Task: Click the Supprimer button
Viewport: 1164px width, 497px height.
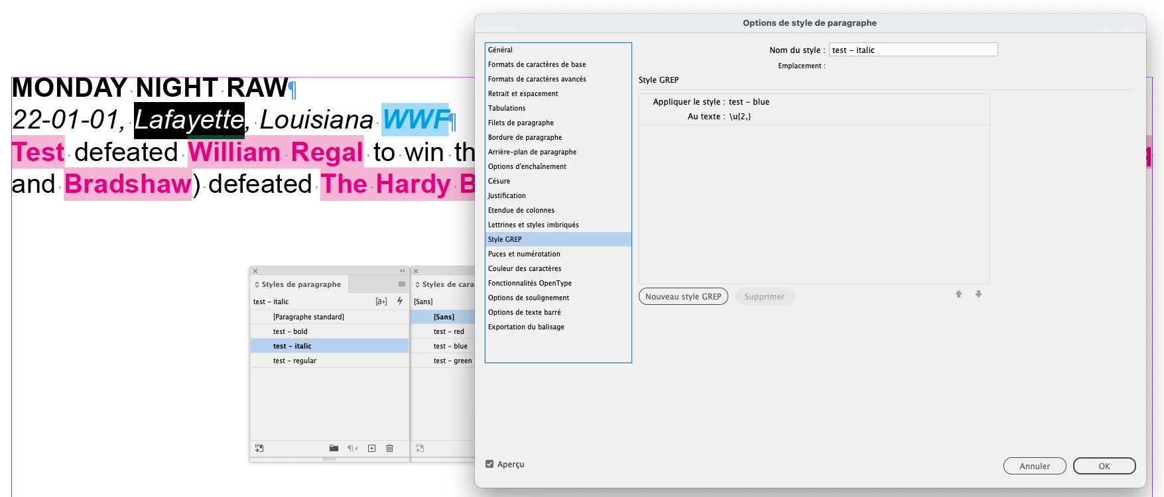Action: (x=764, y=296)
